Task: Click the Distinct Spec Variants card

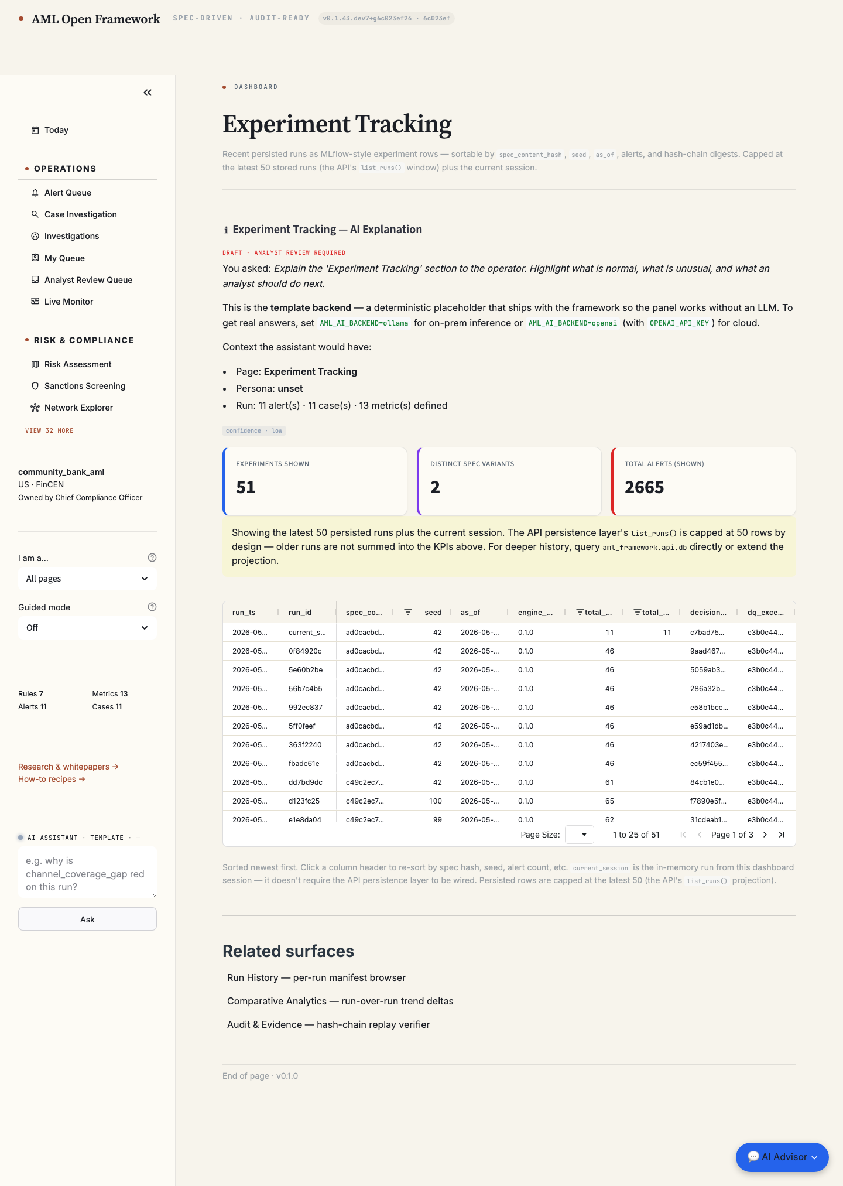Action: point(509,481)
